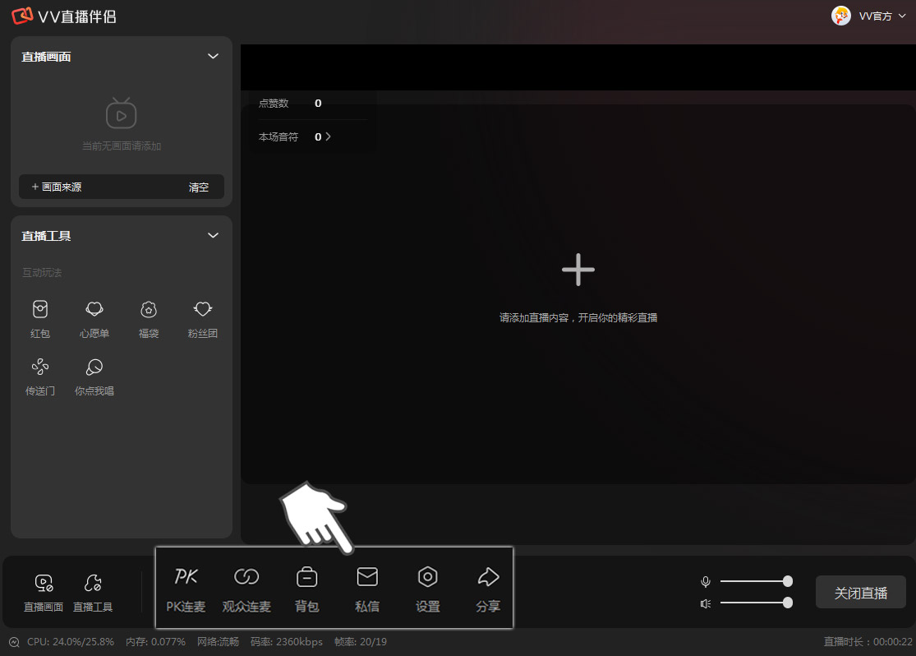Open the 红包 red packet tool
This screenshot has height=656, width=916.
click(40, 317)
